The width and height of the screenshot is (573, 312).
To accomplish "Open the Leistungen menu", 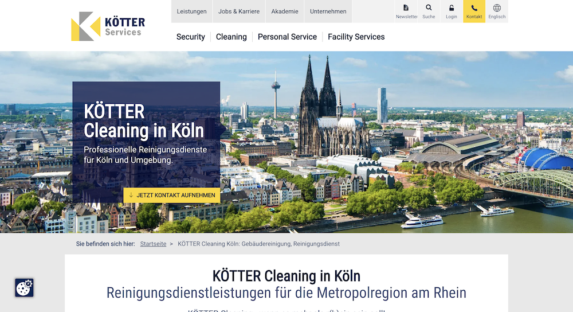I will (191, 11).
